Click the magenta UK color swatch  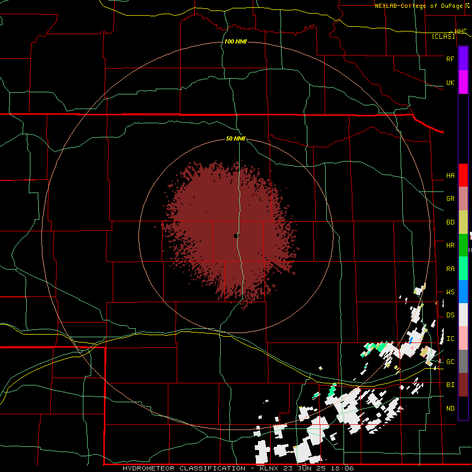(463, 82)
